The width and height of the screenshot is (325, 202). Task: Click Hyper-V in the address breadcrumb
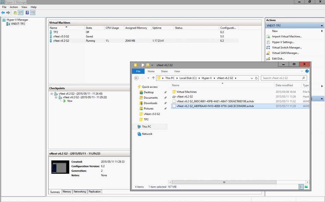(x=207, y=78)
